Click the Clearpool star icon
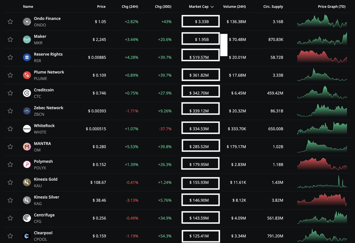 pos(10,236)
